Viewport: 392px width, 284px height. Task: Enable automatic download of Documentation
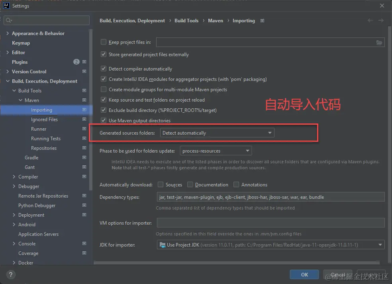click(190, 184)
